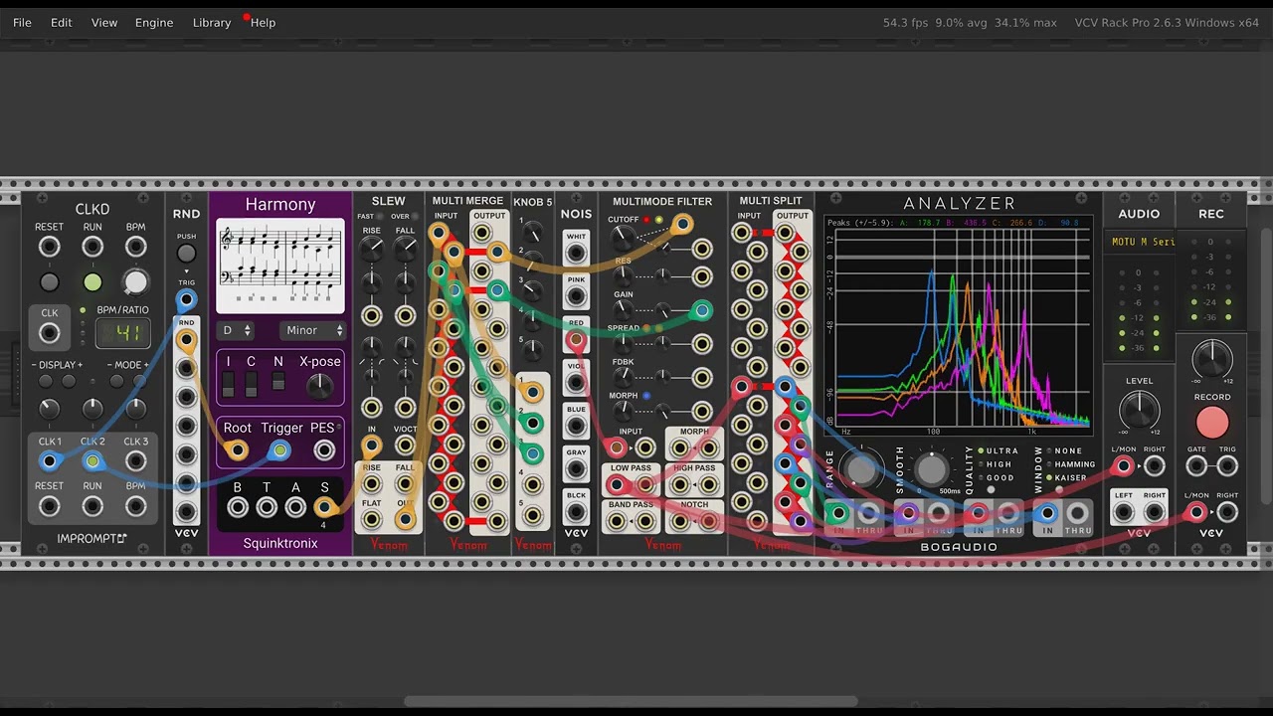Click the red RECORD button
The height and width of the screenshot is (716, 1273).
(1211, 424)
